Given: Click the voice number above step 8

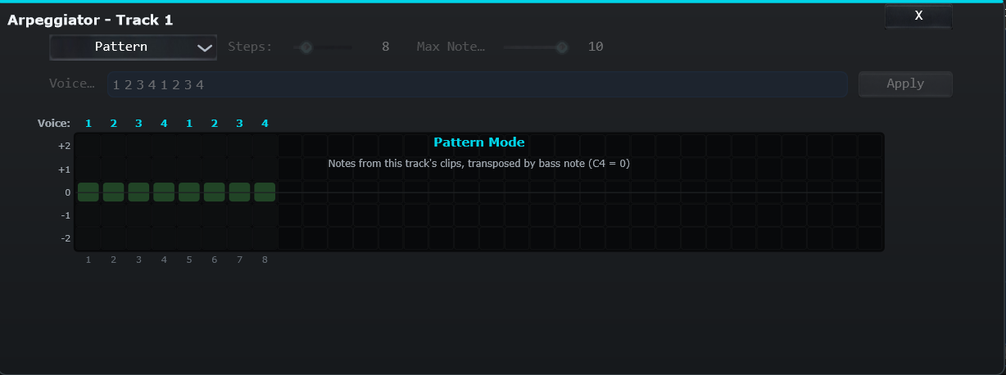Looking at the screenshot, I should point(265,124).
